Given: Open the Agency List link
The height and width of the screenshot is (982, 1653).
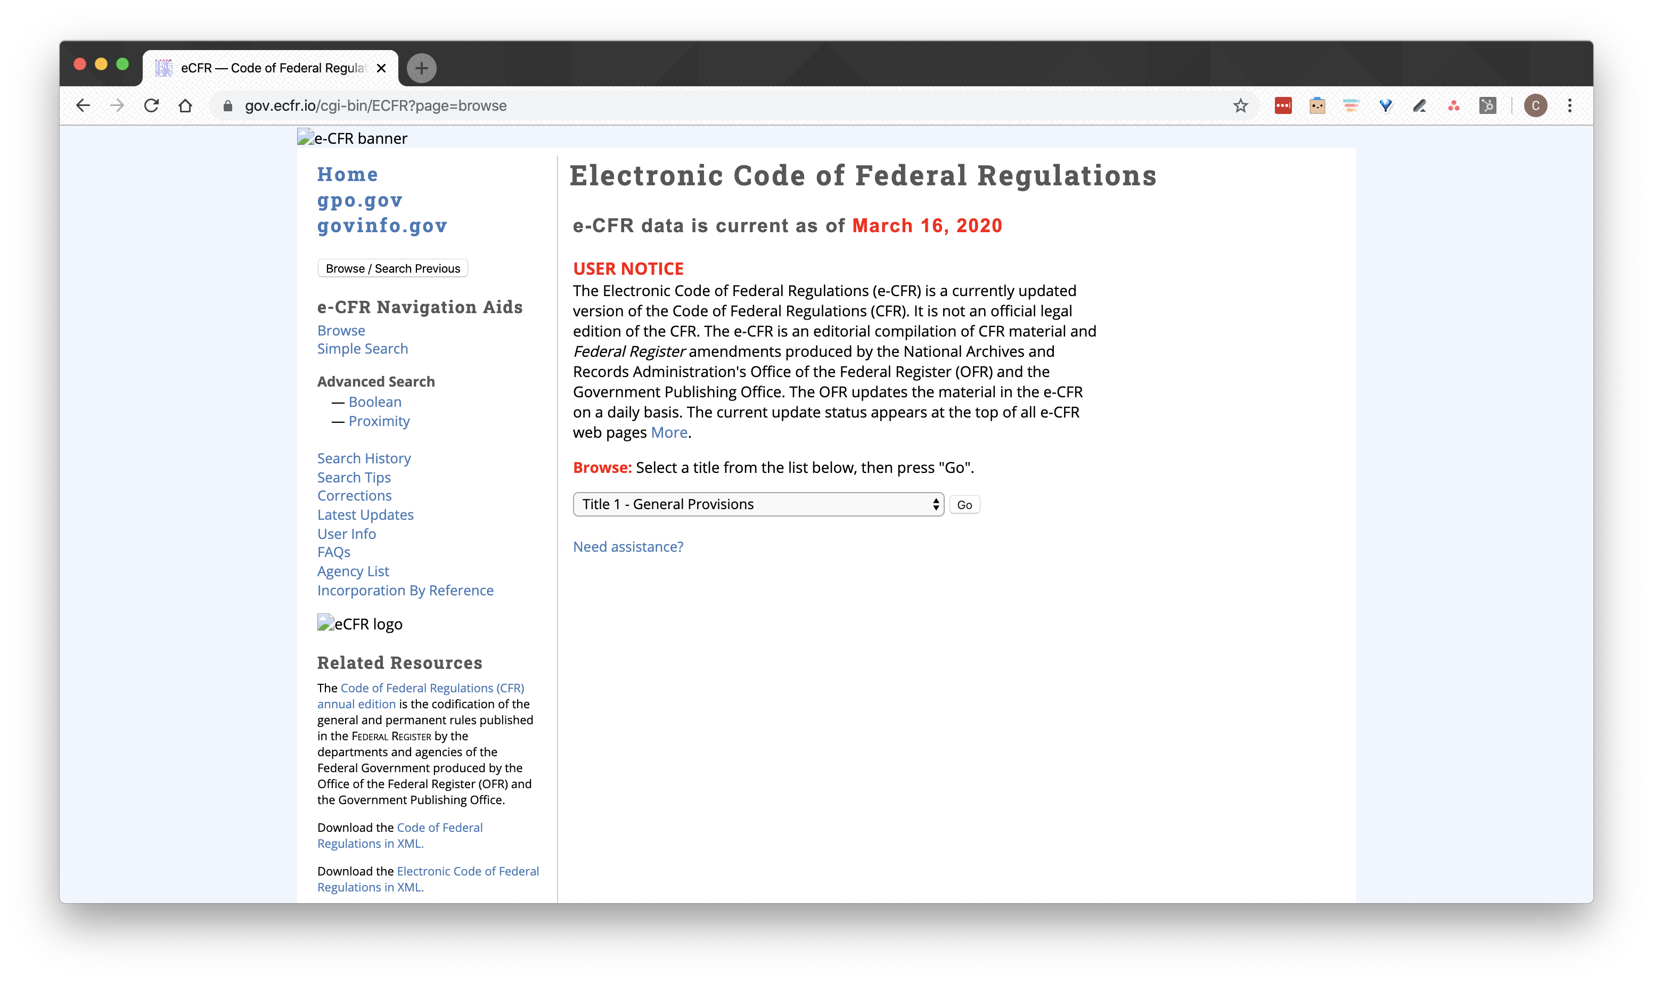Looking at the screenshot, I should click(x=353, y=571).
